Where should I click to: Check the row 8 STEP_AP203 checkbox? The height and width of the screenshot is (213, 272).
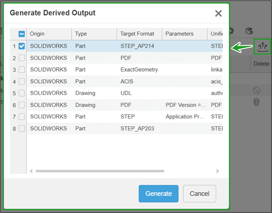(x=22, y=128)
